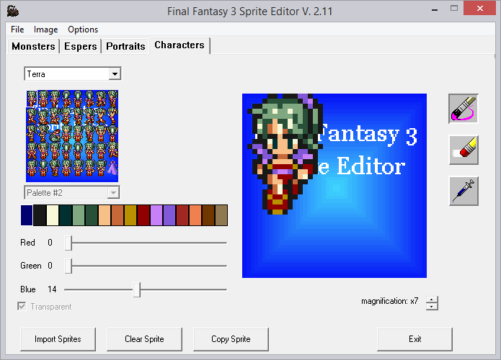Select the navy blue transparent swatch
The height and width of the screenshot is (360, 501).
pyautogui.click(x=27, y=215)
